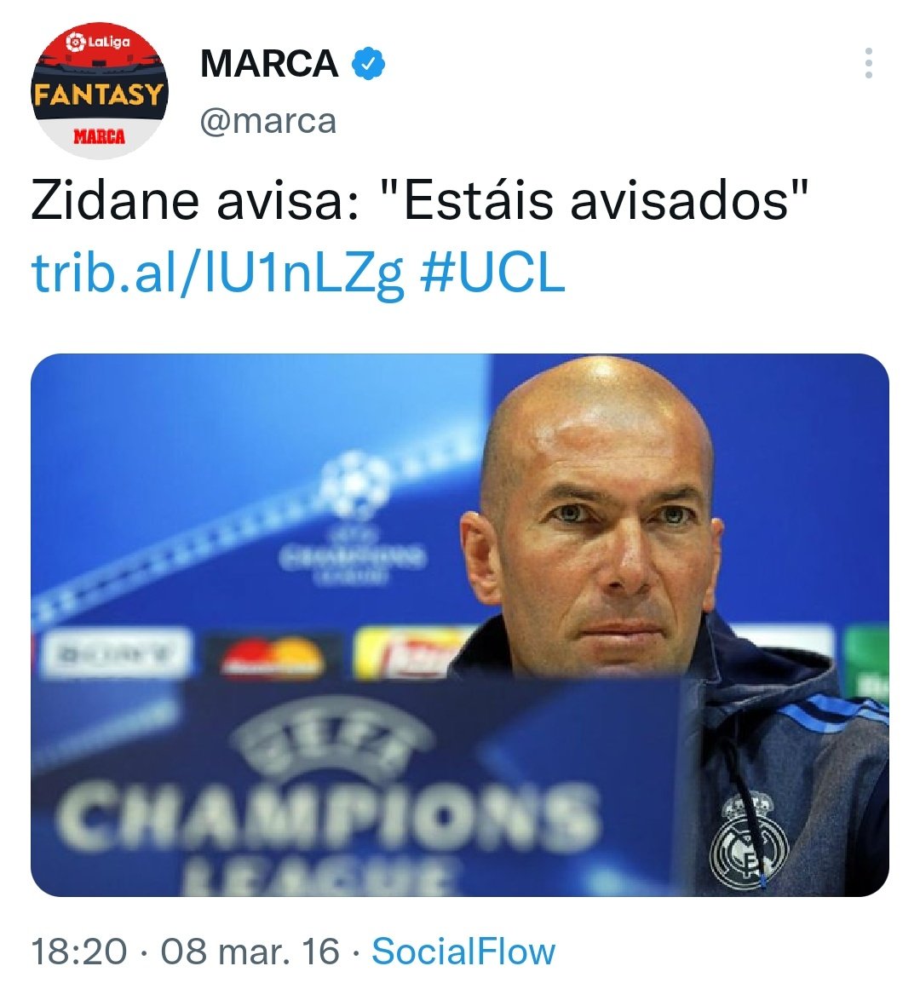Click the FANTASY text in the avatar
Image resolution: width=920 pixels, height=989 pixels.
(99, 95)
